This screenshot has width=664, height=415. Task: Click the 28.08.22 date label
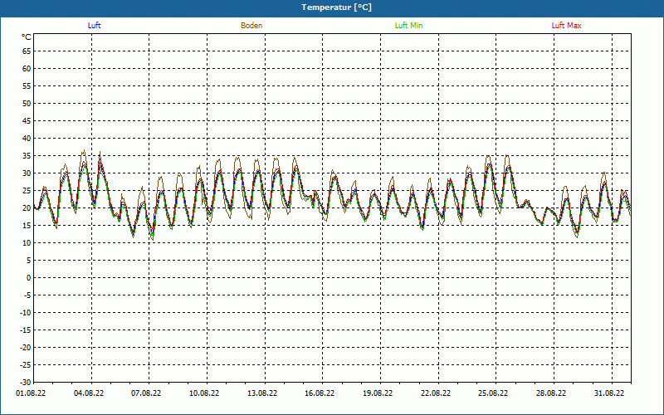click(x=551, y=393)
